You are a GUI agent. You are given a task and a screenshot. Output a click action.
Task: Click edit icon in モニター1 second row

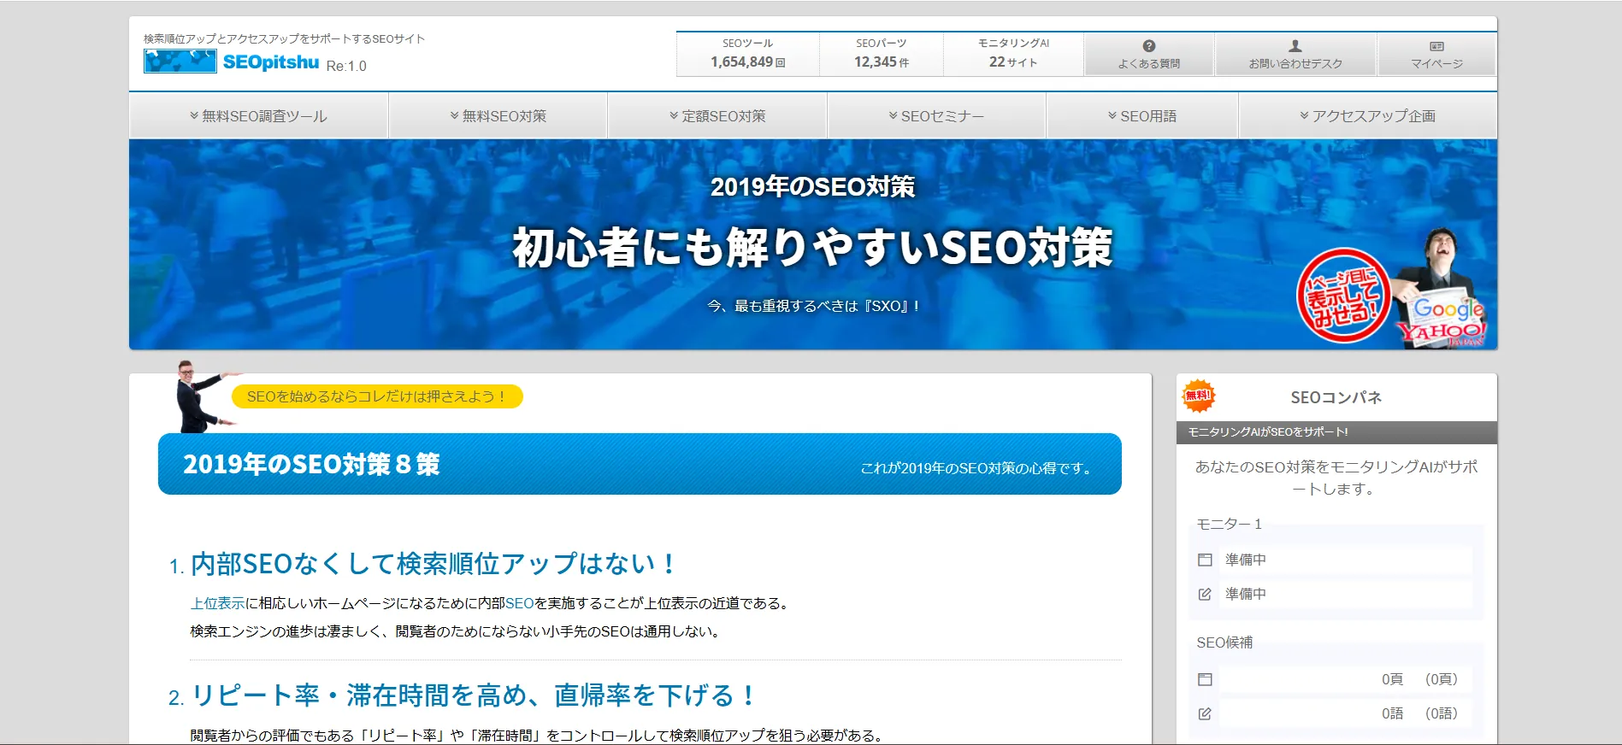pyautogui.click(x=1205, y=594)
